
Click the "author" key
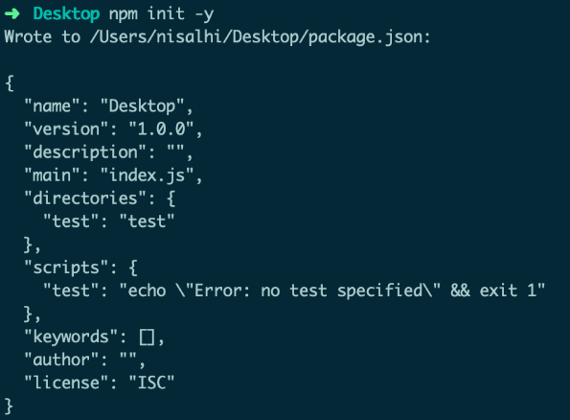[x=61, y=360]
